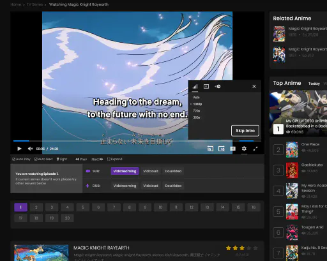Toggle the Auto Next checkbox
Viewport: 327px width, 261px height.
43,159
